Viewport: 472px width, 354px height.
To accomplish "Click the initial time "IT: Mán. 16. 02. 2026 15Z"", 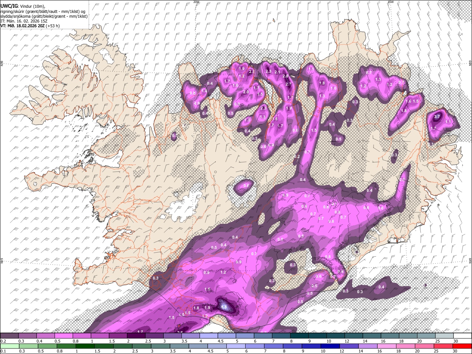I will (x=24, y=21).
